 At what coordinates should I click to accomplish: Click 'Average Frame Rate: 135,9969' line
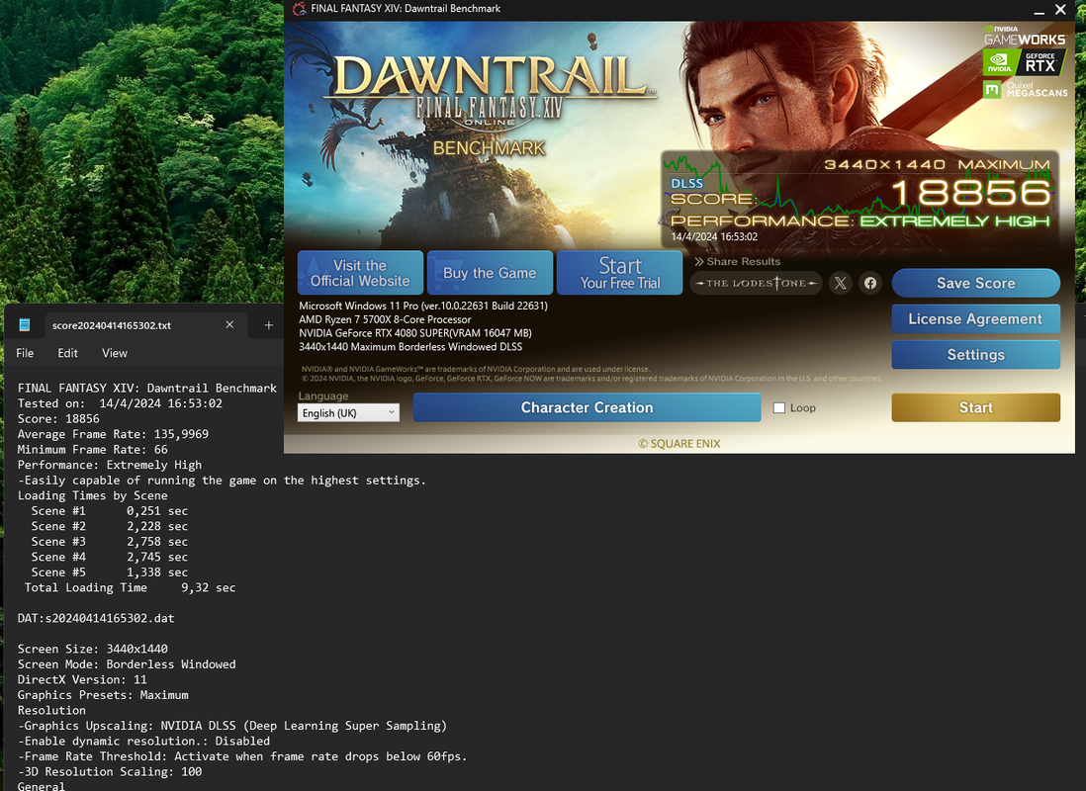113,434
